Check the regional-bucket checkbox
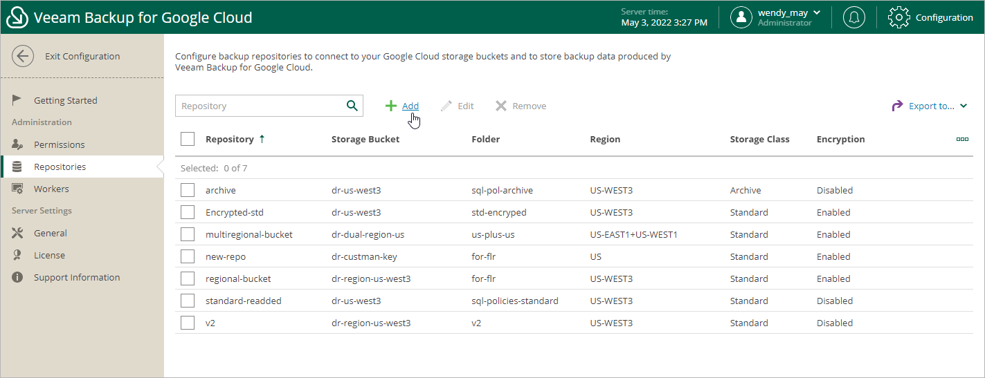Viewport: 985px width, 378px height. (x=188, y=278)
